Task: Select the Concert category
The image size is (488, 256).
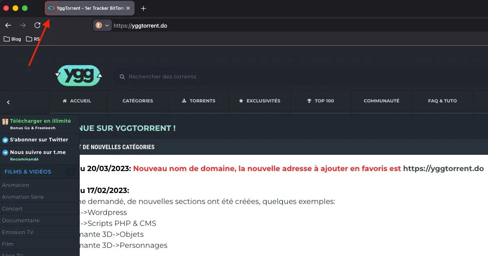Action: pyautogui.click(x=12, y=208)
